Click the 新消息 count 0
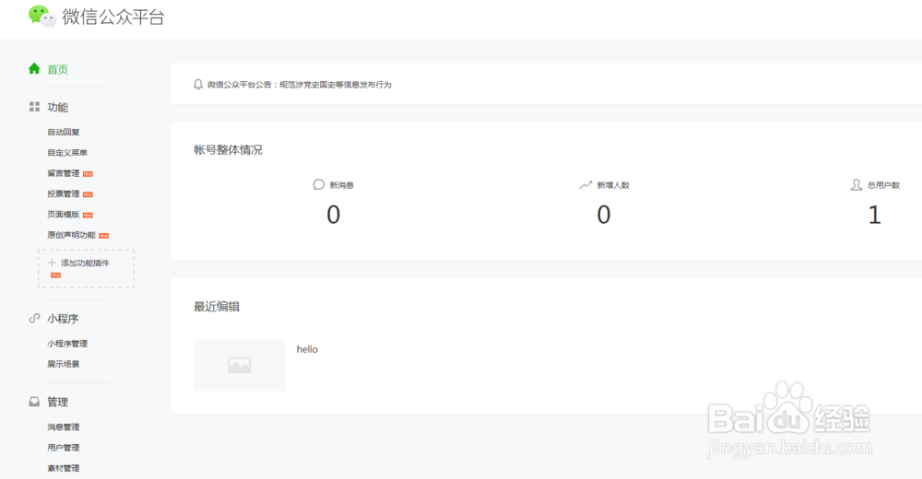 [334, 216]
